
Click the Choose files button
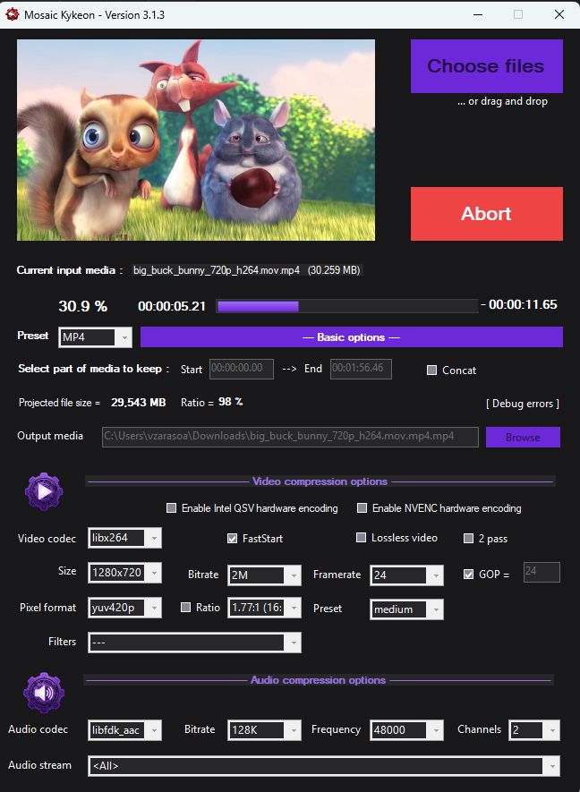486,66
